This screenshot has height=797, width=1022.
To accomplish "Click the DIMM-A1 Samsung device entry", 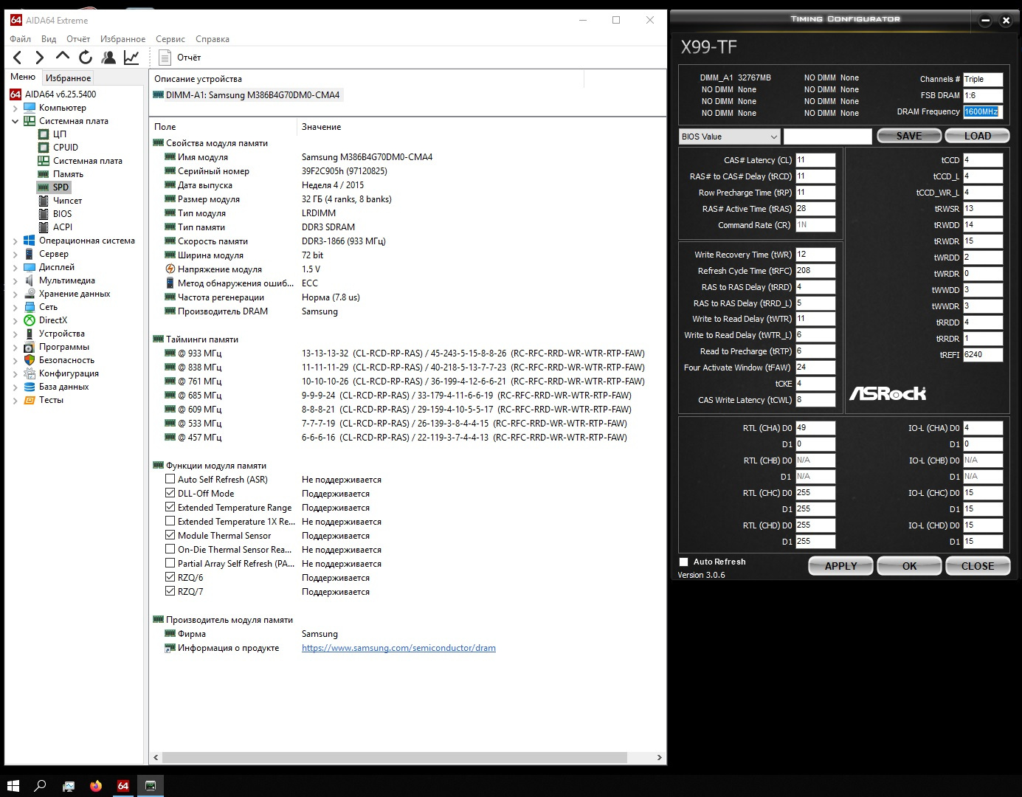I will click(x=252, y=95).
